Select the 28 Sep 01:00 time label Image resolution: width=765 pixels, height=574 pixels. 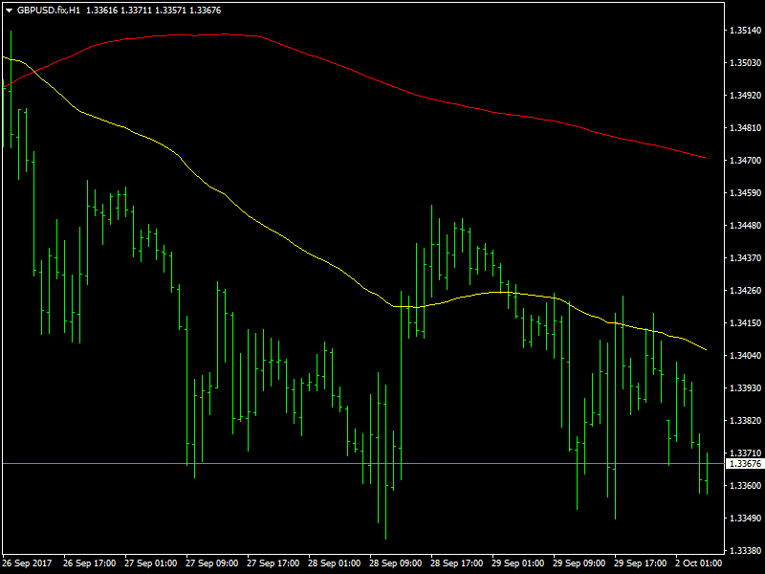tap(334, 563)
